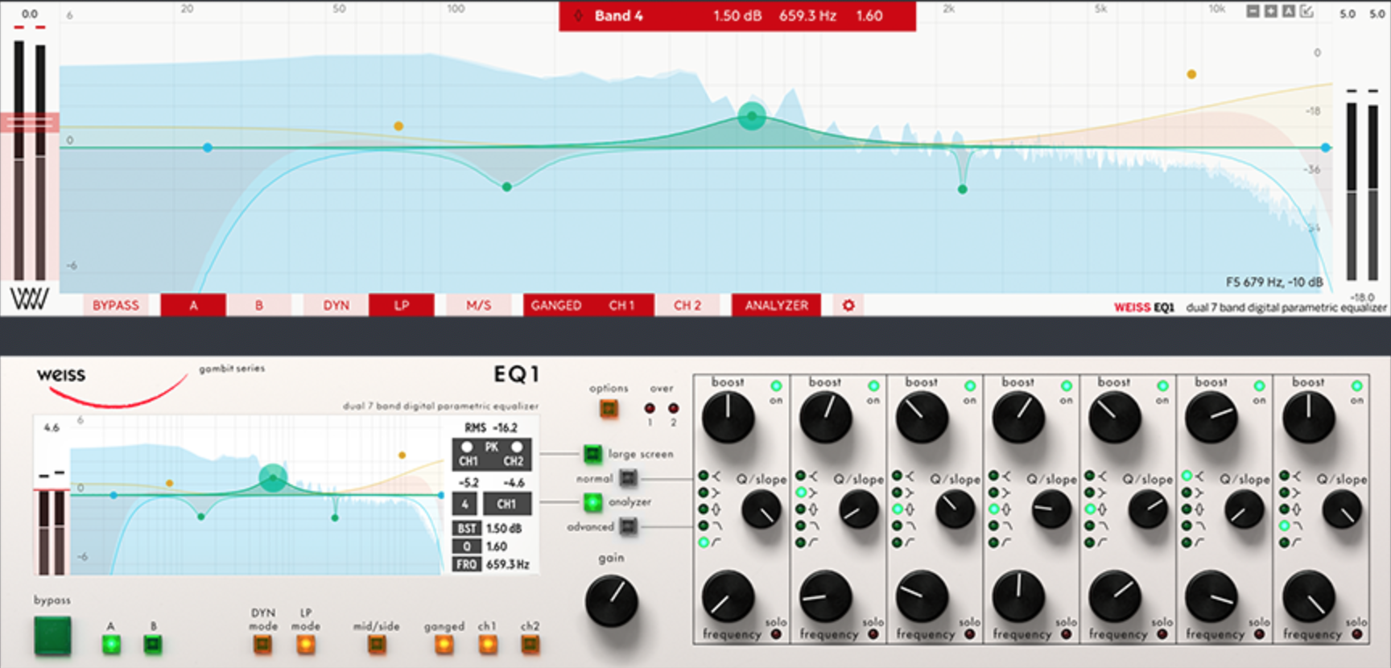Toggle the mid/side button on the hardware panel
Viewport: 1391px width, 668px height.
[376, 644]
